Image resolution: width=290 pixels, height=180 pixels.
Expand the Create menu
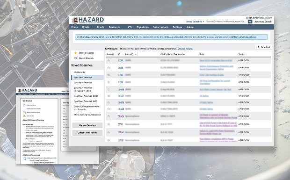(87, 27)
